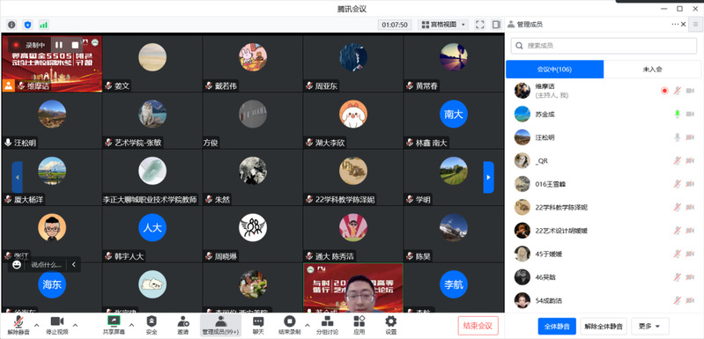Toggle microphone for _QR member
Screen dimensions: 704x339
pyautogui.click(x=677, y=160)
